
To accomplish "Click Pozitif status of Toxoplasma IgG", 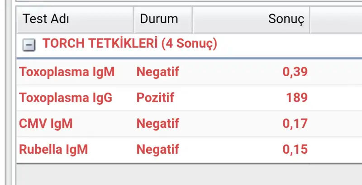I will [155, 97].
